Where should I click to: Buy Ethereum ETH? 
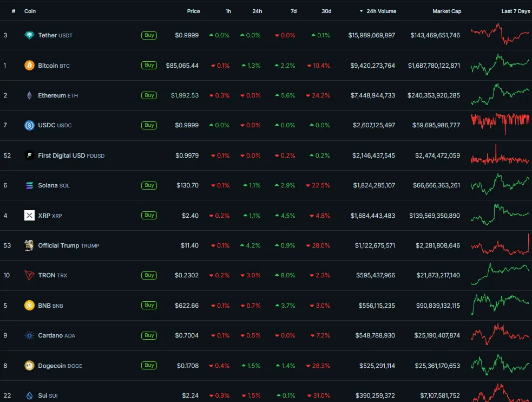point(149,95)
